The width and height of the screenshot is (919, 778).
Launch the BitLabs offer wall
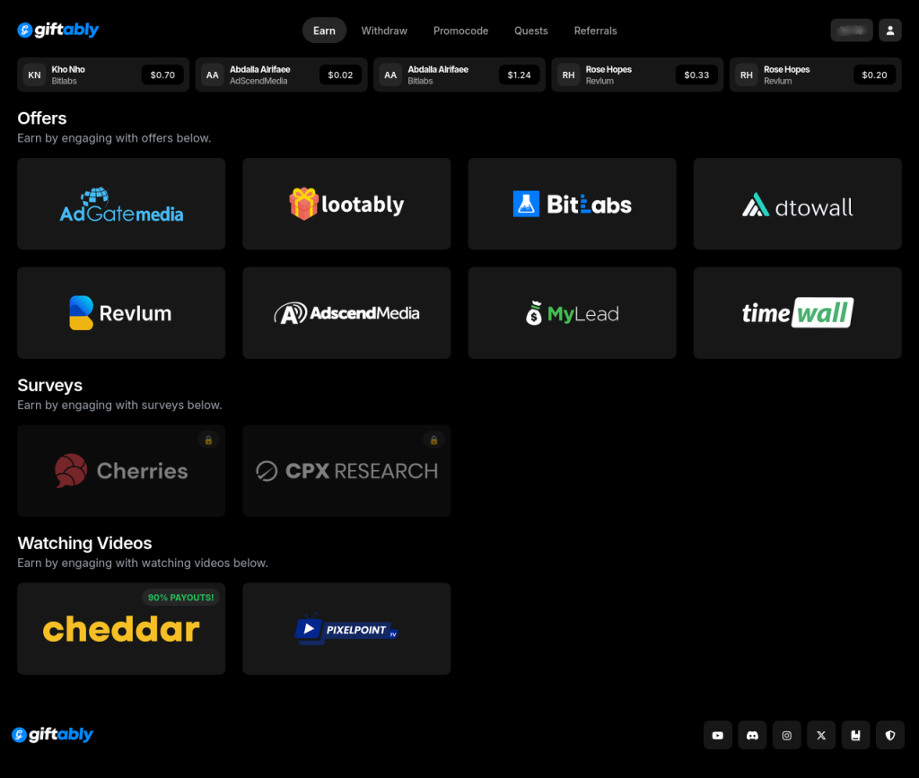click(572, 204)
